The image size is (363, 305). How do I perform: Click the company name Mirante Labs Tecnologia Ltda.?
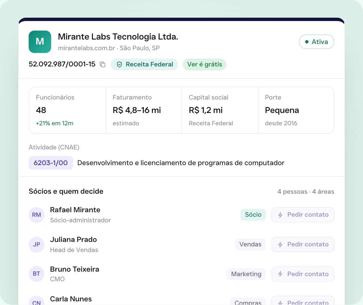tap(118, 37)
